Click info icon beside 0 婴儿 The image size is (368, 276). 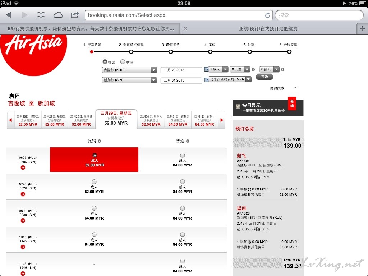(x=282, y=69)
